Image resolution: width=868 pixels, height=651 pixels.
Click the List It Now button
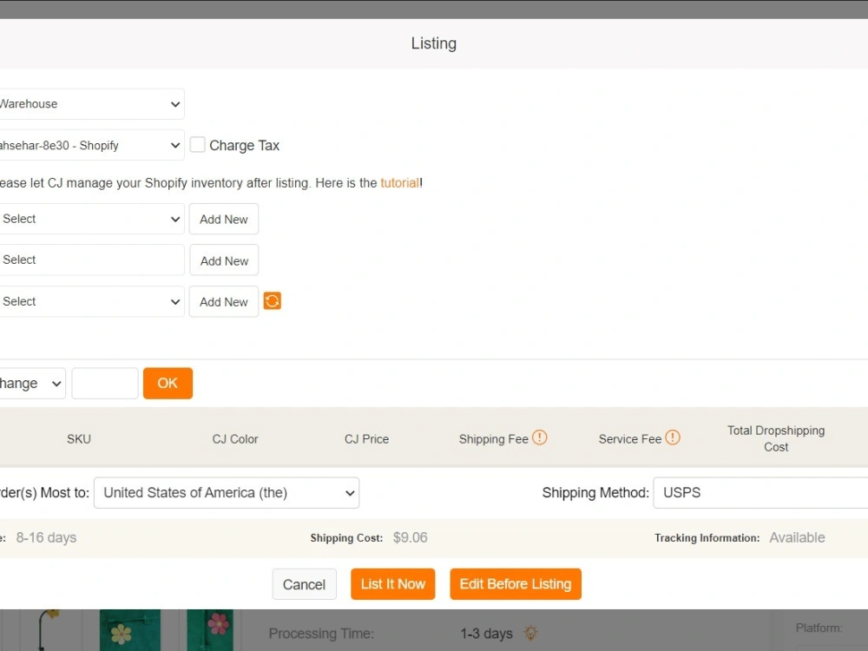point(393,584)
